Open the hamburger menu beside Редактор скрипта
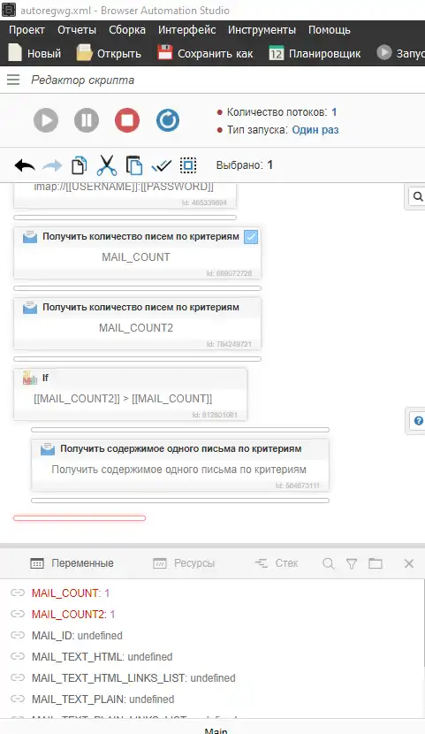This screenshot has width=425, height=734. coord(13,80)
